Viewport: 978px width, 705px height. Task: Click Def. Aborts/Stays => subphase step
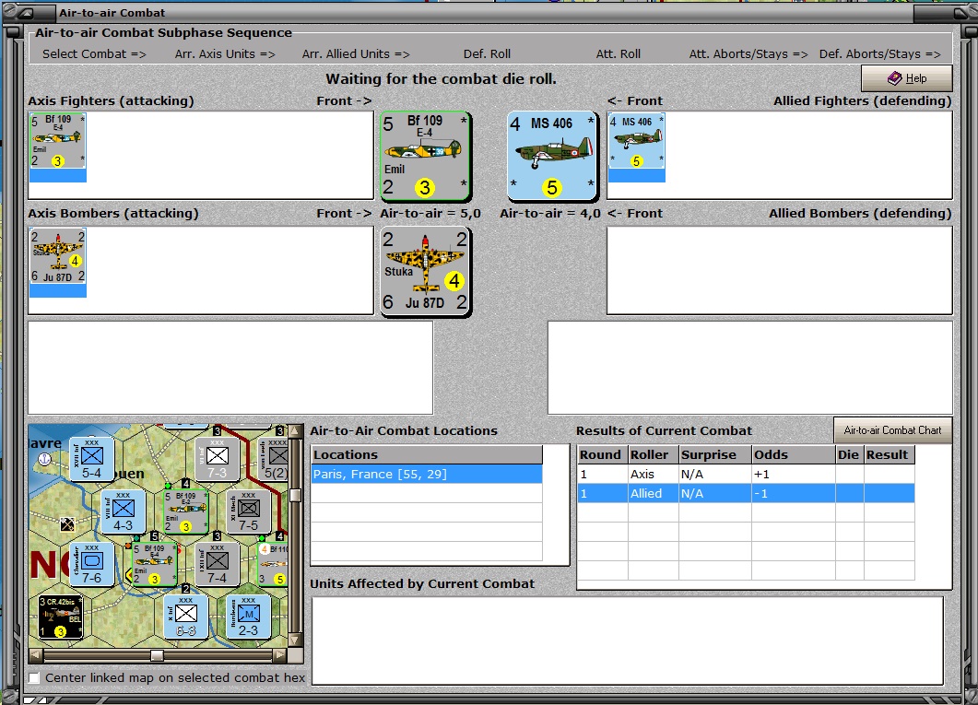click(x=880, y=53)
